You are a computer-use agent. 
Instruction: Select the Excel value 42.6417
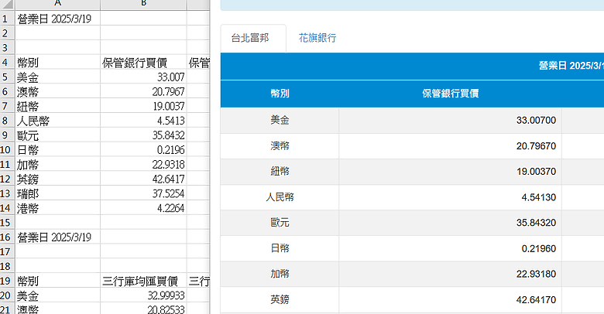(143, 179)
